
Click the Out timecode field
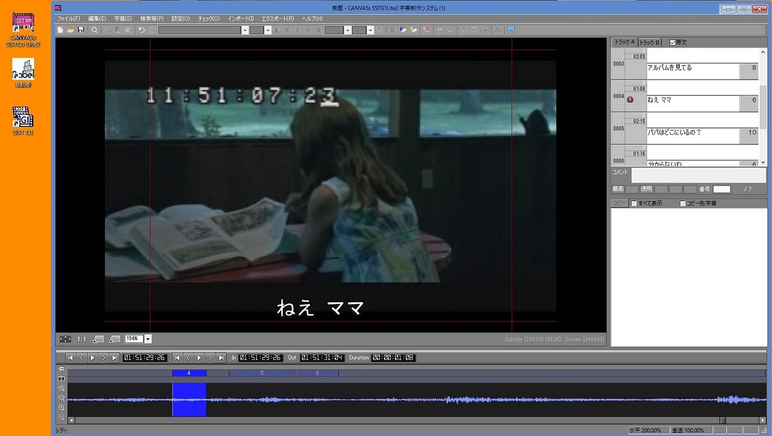pyautogui.click(x=322, y=358)
